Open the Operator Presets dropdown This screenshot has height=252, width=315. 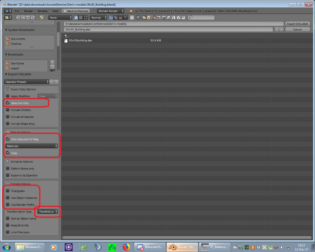pyautogui.click(x=27, y=82)
